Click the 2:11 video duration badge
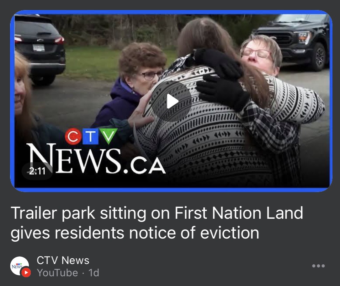Viewport: 340px width, 286px height. [37, 171]
